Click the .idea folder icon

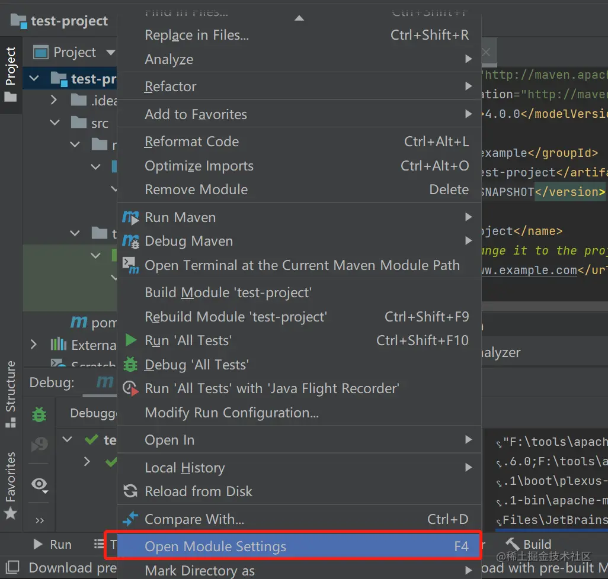coord(79,100)
